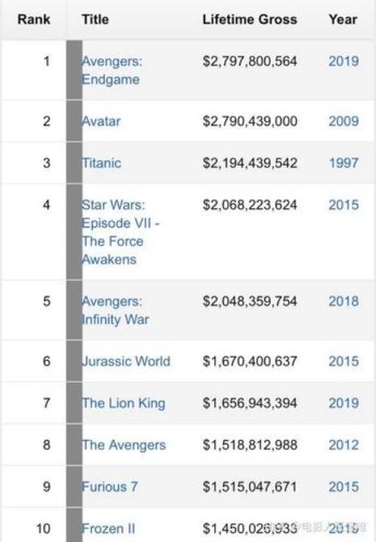
Task: Open Avengers: Infinity War link
Action: coord(115,311)
